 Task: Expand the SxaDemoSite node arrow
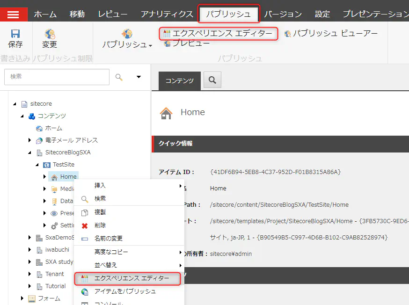[29, 238]
